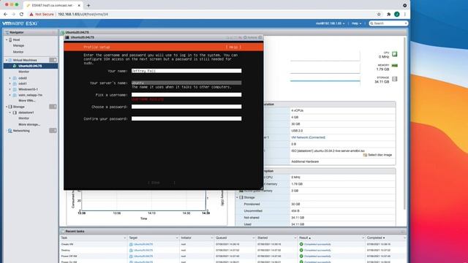This screenshot has height=263, width=468.
Task: Click Select disc image button
Action: coord(377,155)
